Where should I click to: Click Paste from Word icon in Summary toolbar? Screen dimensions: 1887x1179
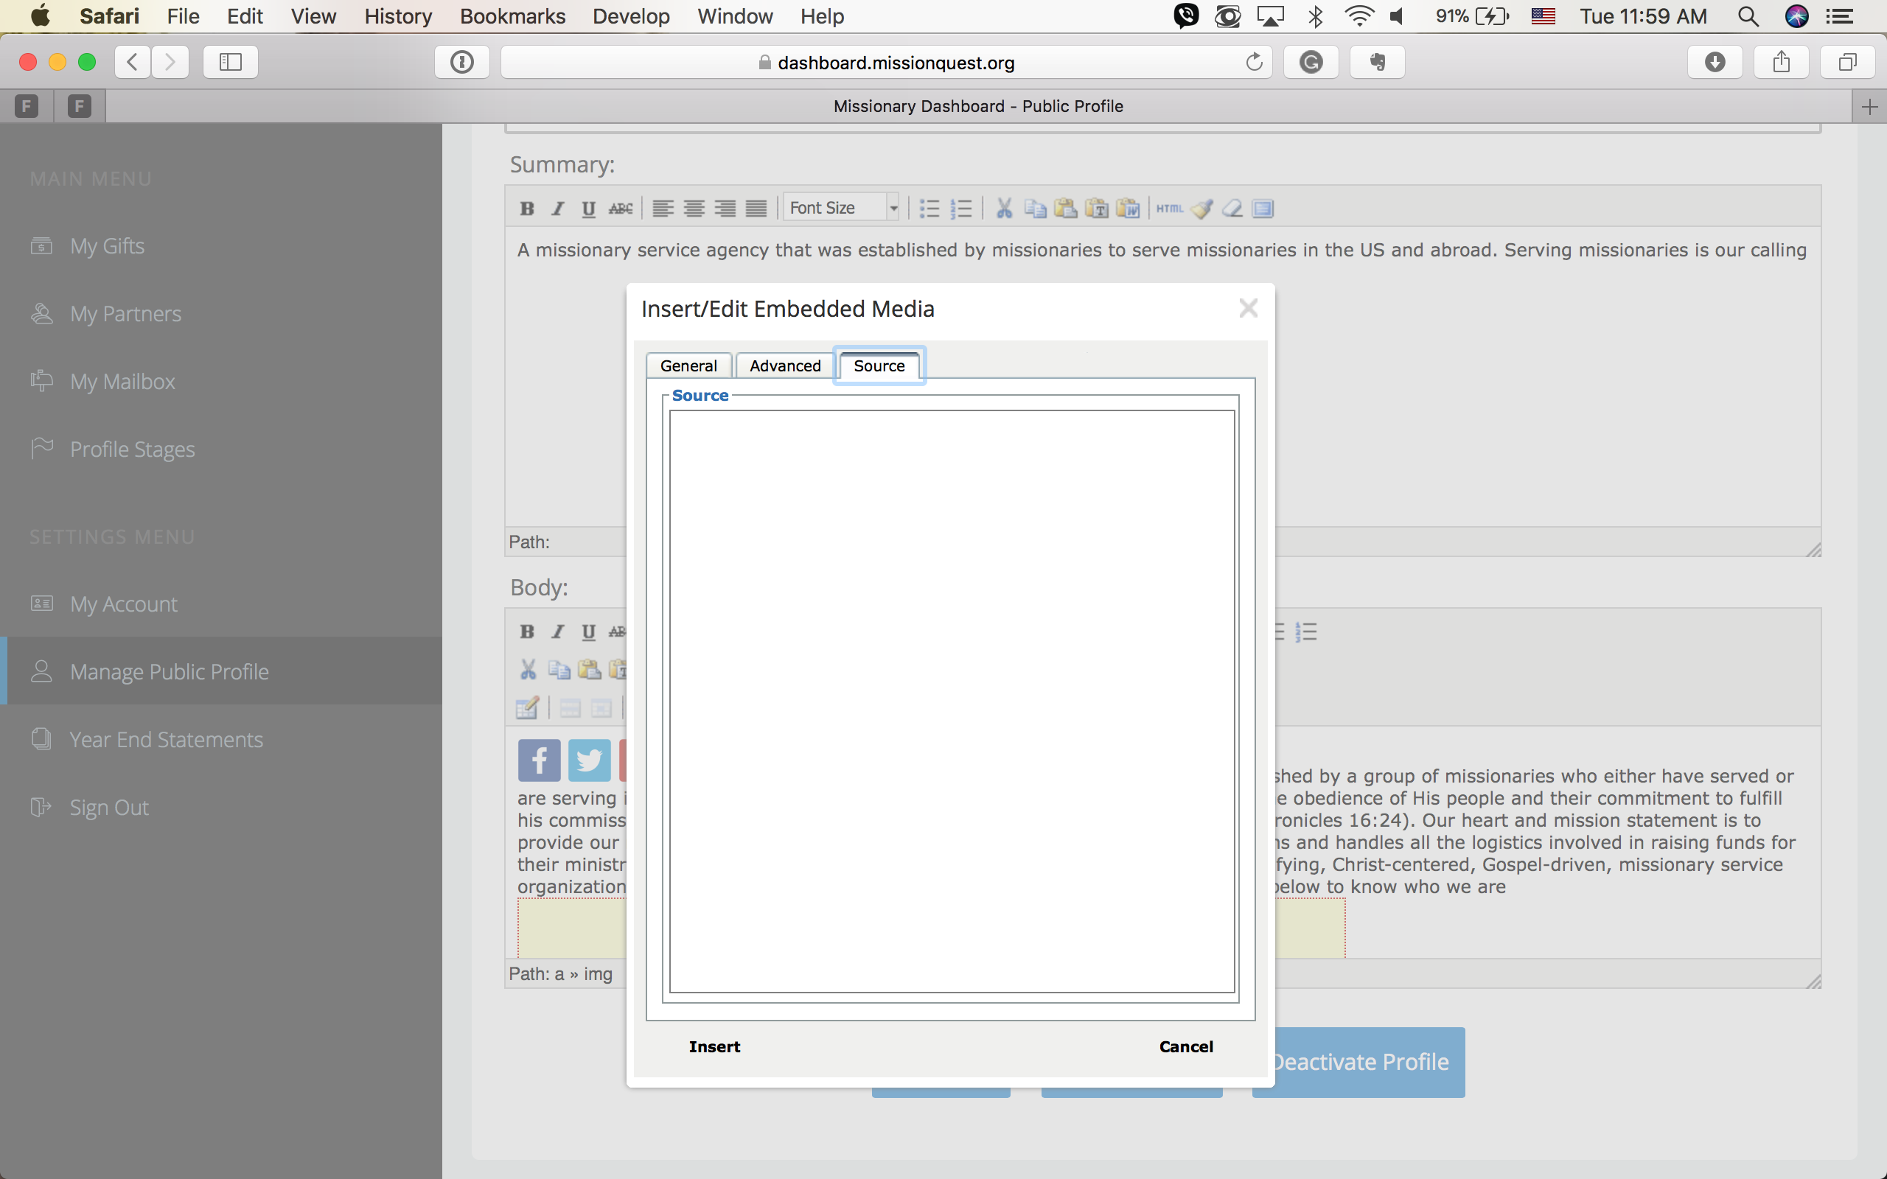coord(1128,209)
